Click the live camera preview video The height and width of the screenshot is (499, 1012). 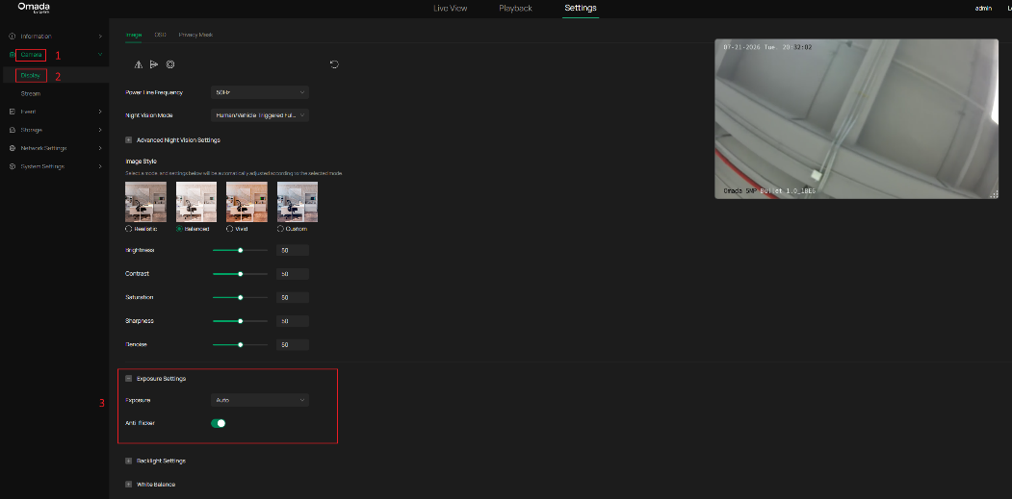pyautogui.click(x=856, y=118)
